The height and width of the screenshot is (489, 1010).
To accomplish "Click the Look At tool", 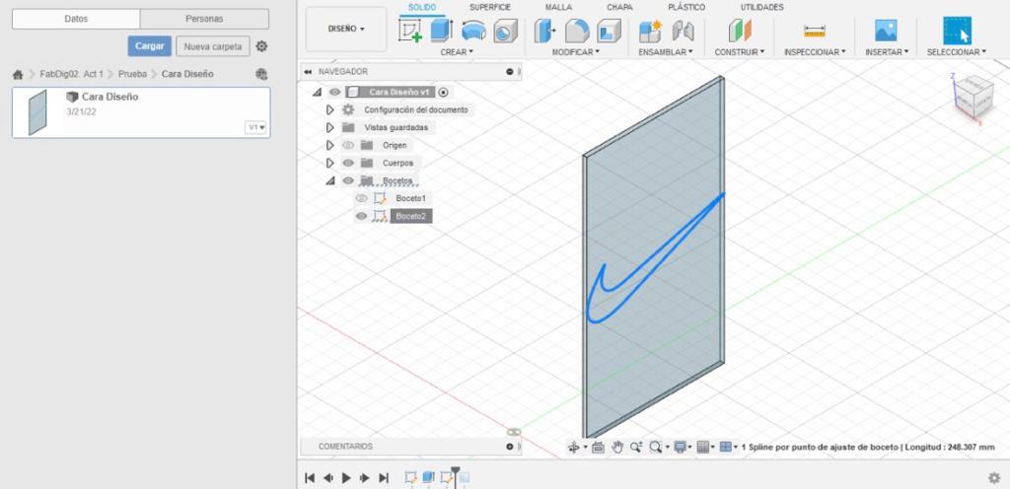I will pyautogui.click(x=598, y=447).
